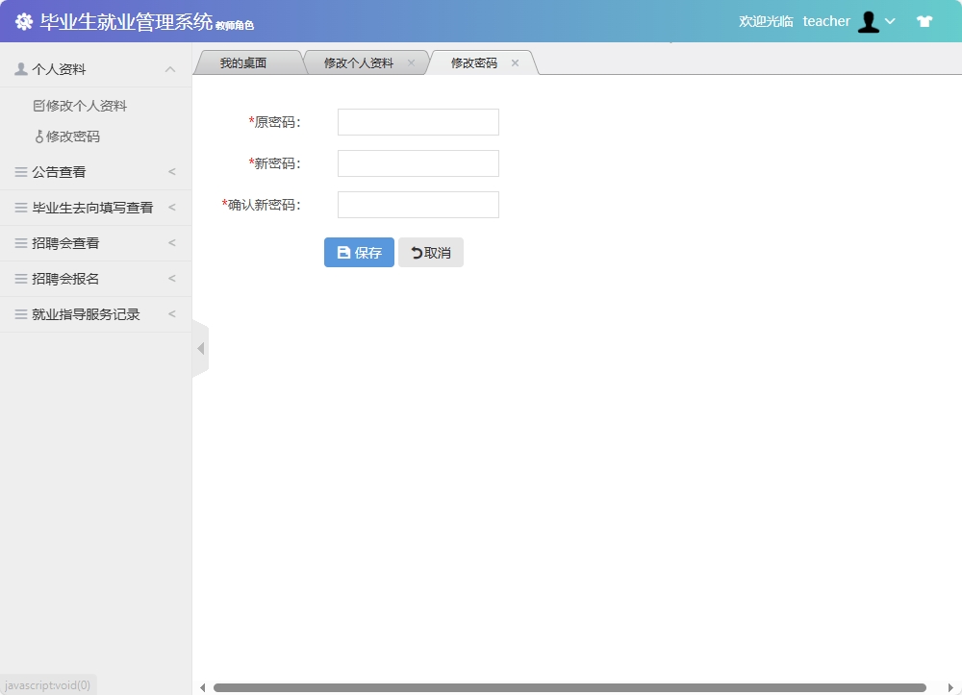The height and width of the screenshot is (695, 962).
Task: Click the save disk icon on 保存 button
Action: point(344,252)
